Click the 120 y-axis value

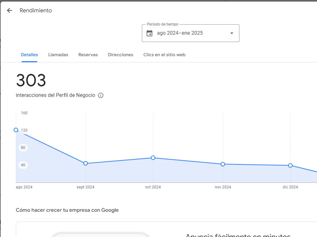click(24, 130)
